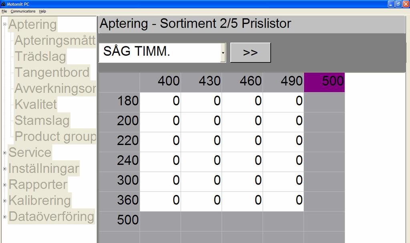Viewport: 410px width, 243px height.
Task: Select price cell at row 180, column 400
Action: [x=160, y=102]
